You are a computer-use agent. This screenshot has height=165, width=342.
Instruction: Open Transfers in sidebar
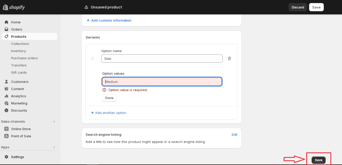click(19, 65)
